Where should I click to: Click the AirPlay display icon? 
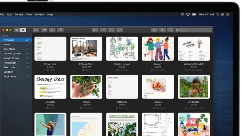(x=188, y=14)
